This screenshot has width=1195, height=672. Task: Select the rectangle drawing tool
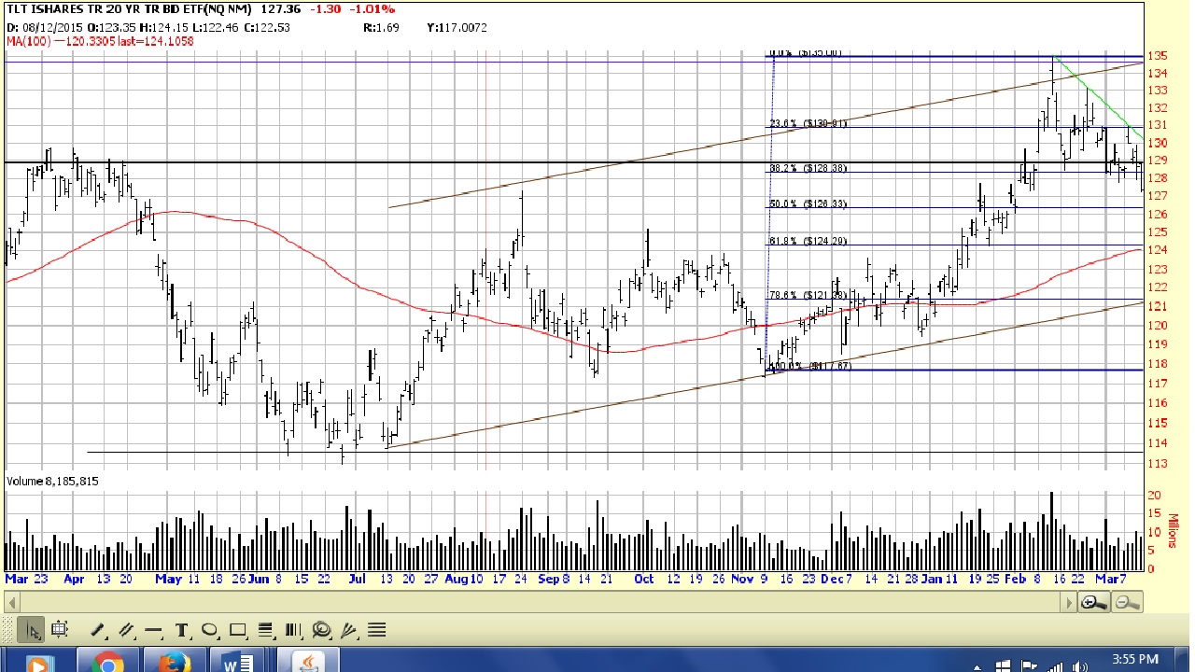pyautogui.click(x=237, y=630)
